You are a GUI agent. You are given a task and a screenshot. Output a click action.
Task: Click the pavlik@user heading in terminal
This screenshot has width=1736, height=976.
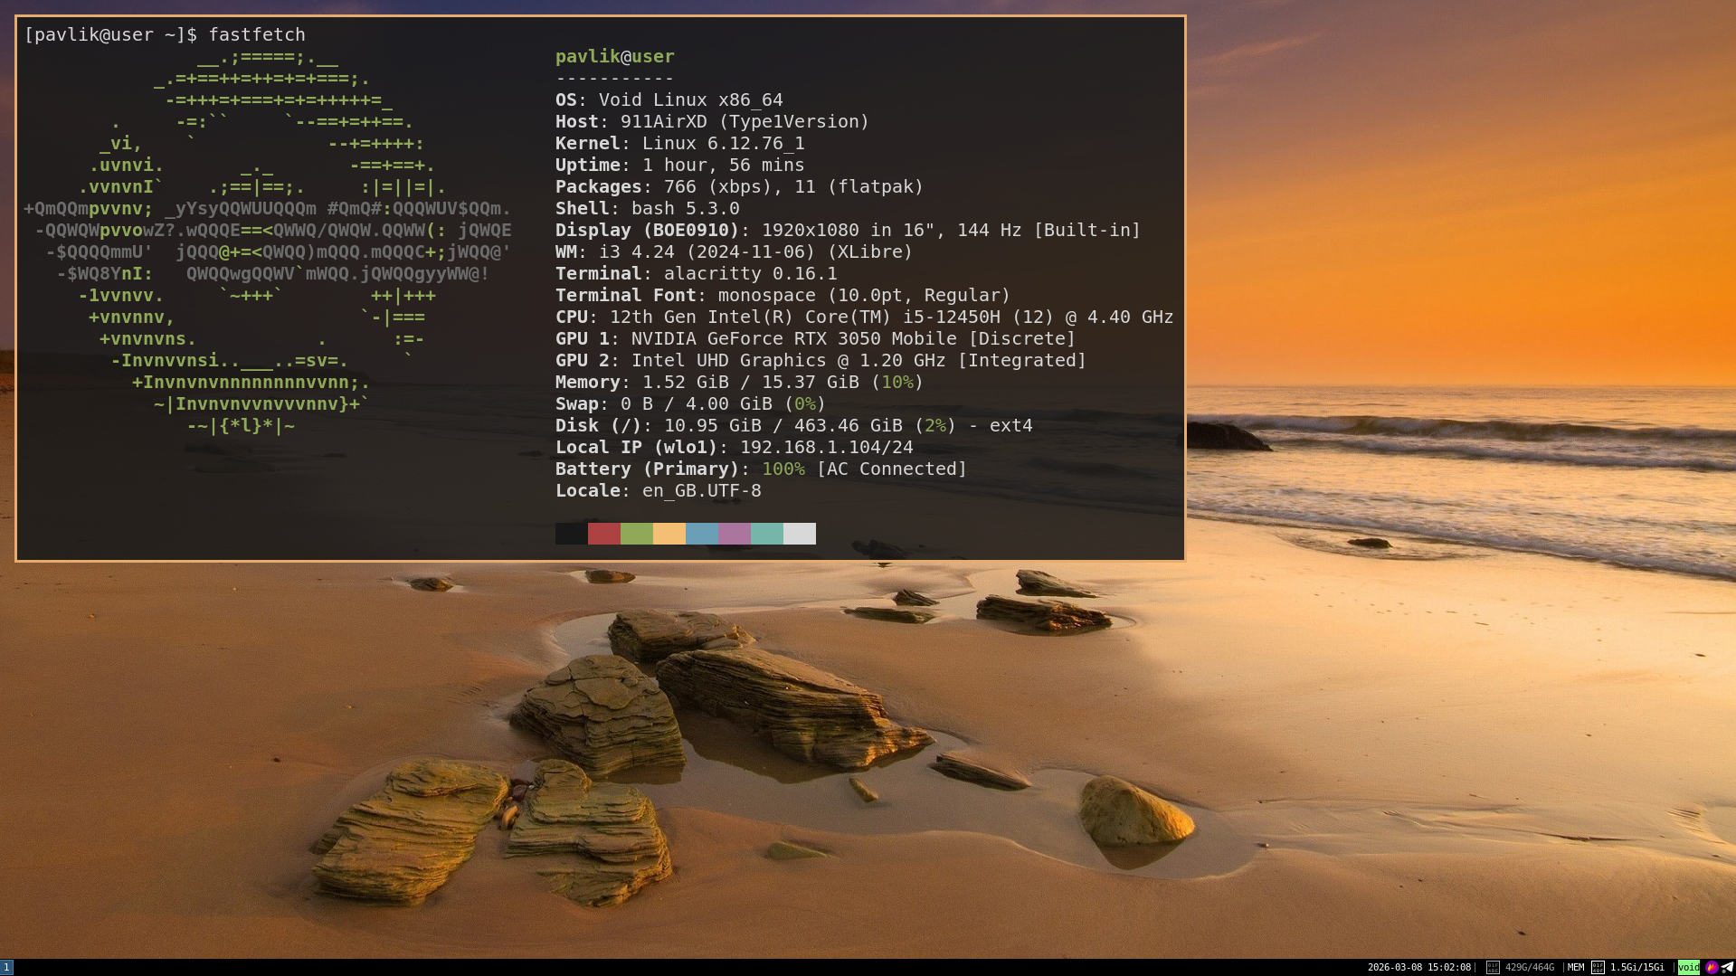[x=614, y=56]
